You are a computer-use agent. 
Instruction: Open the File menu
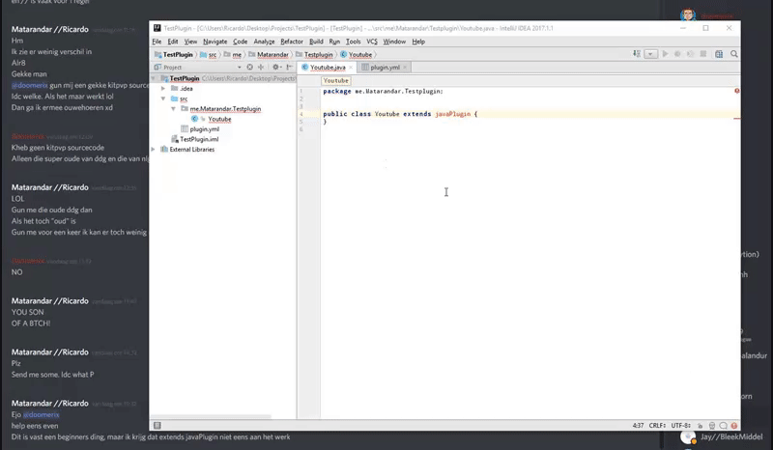coord(157,42)
